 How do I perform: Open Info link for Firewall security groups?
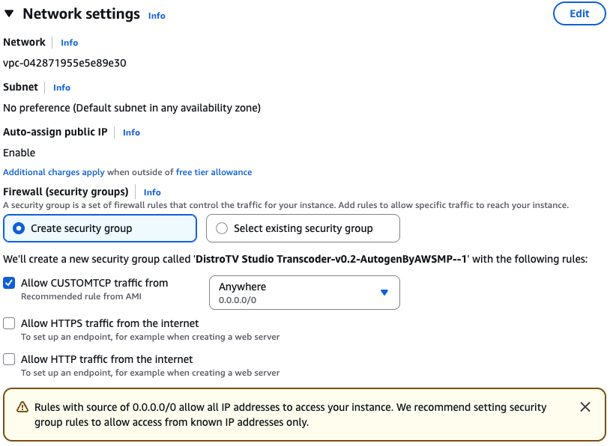tap(152, 192)
